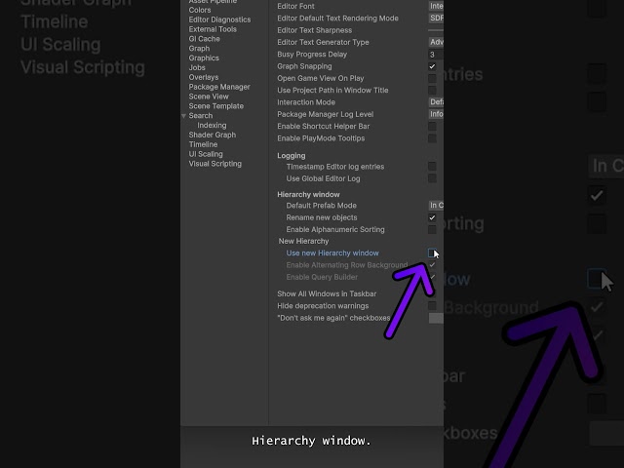Select Colors in preferences list
Screen dimensions: 624x468
click(x=200, y=10)
